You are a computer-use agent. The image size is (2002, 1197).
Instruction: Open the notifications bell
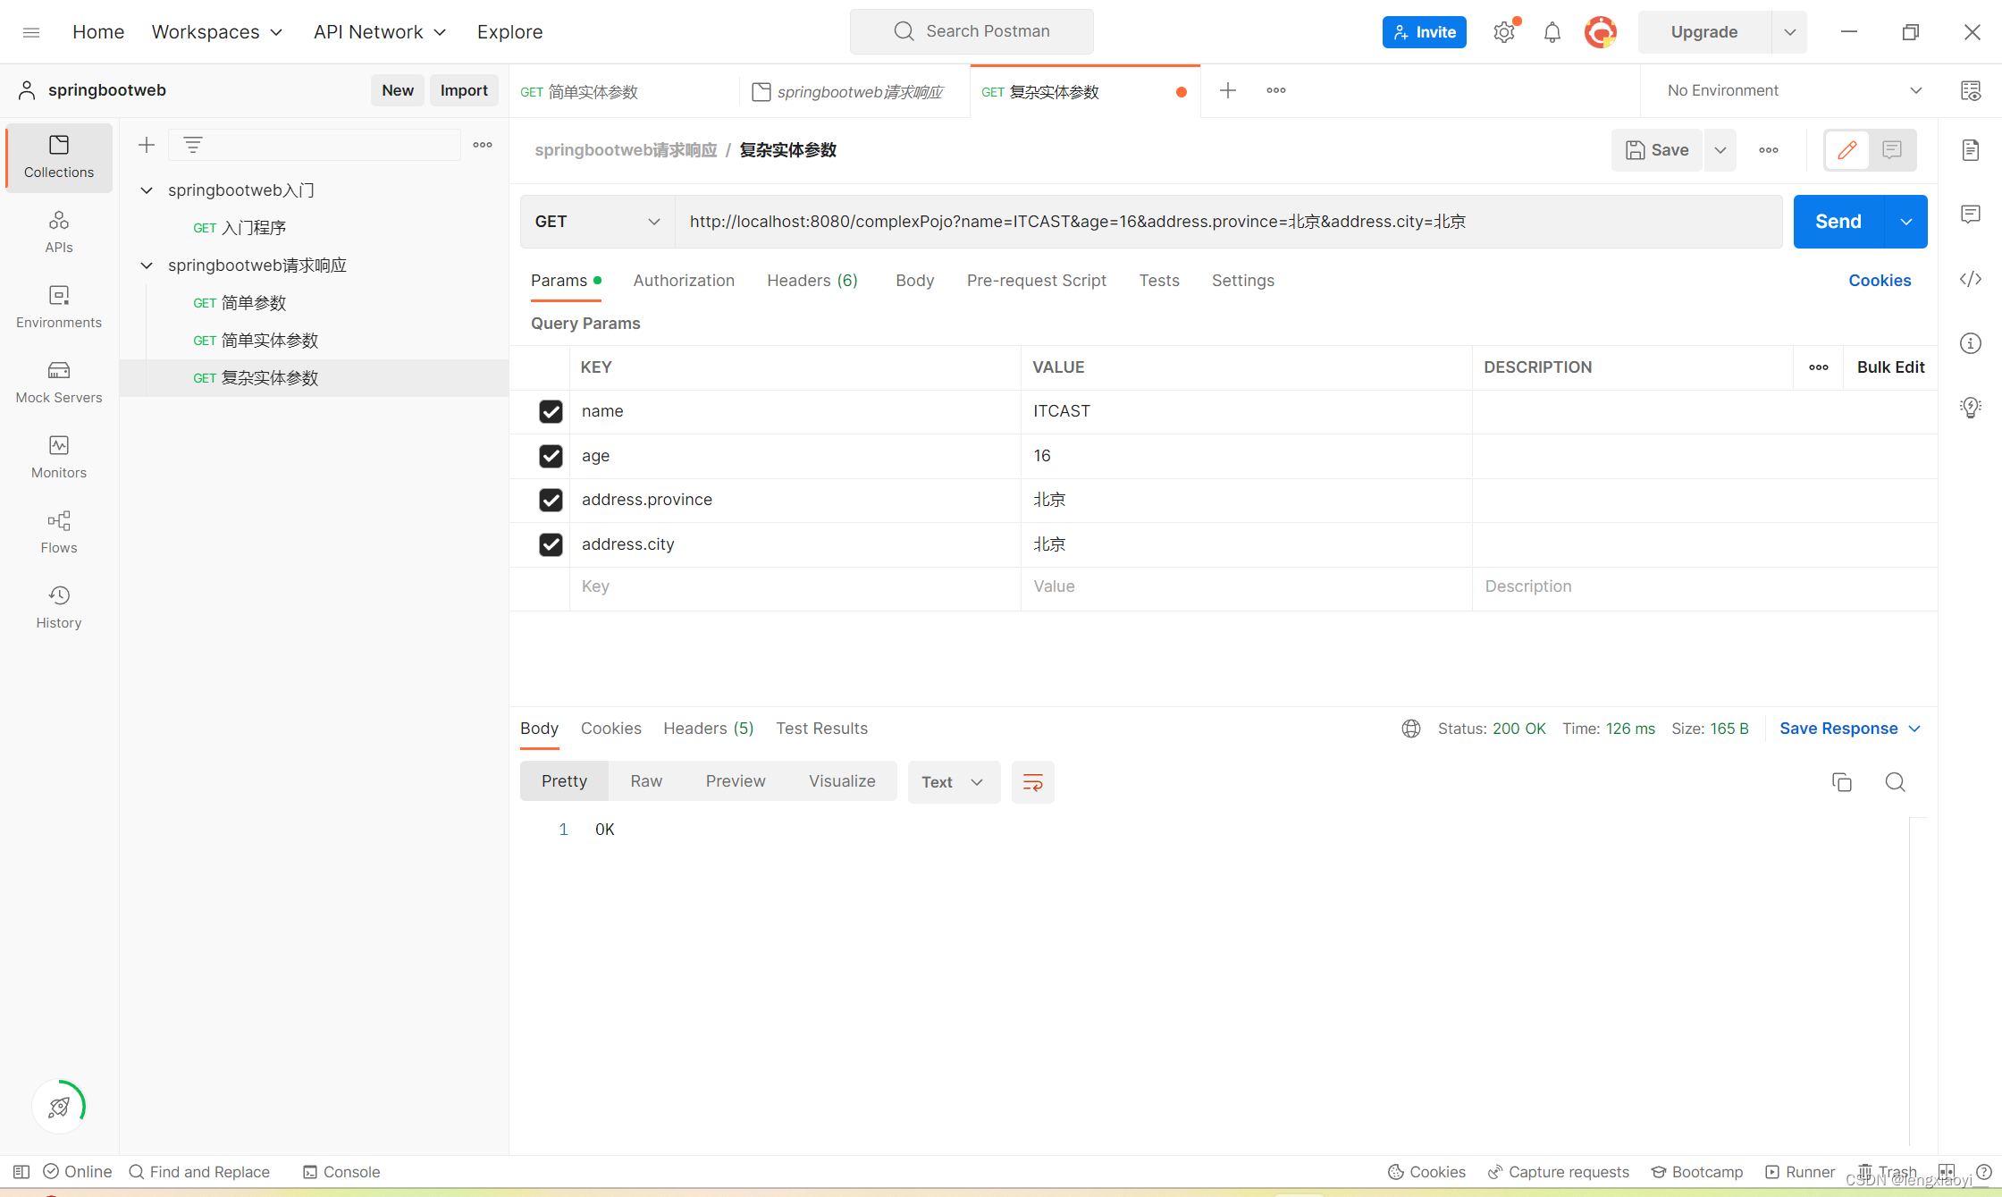(1552, 32)
